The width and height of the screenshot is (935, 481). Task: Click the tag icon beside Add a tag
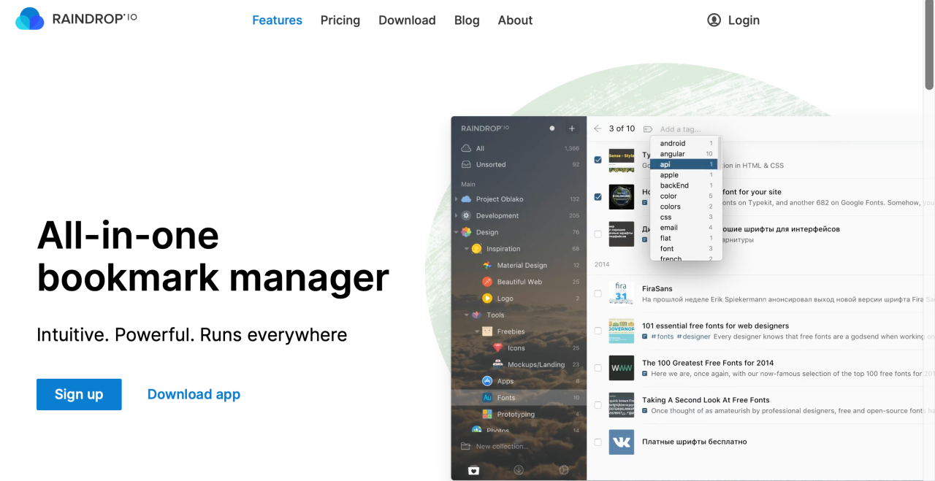tap(648, 129)
